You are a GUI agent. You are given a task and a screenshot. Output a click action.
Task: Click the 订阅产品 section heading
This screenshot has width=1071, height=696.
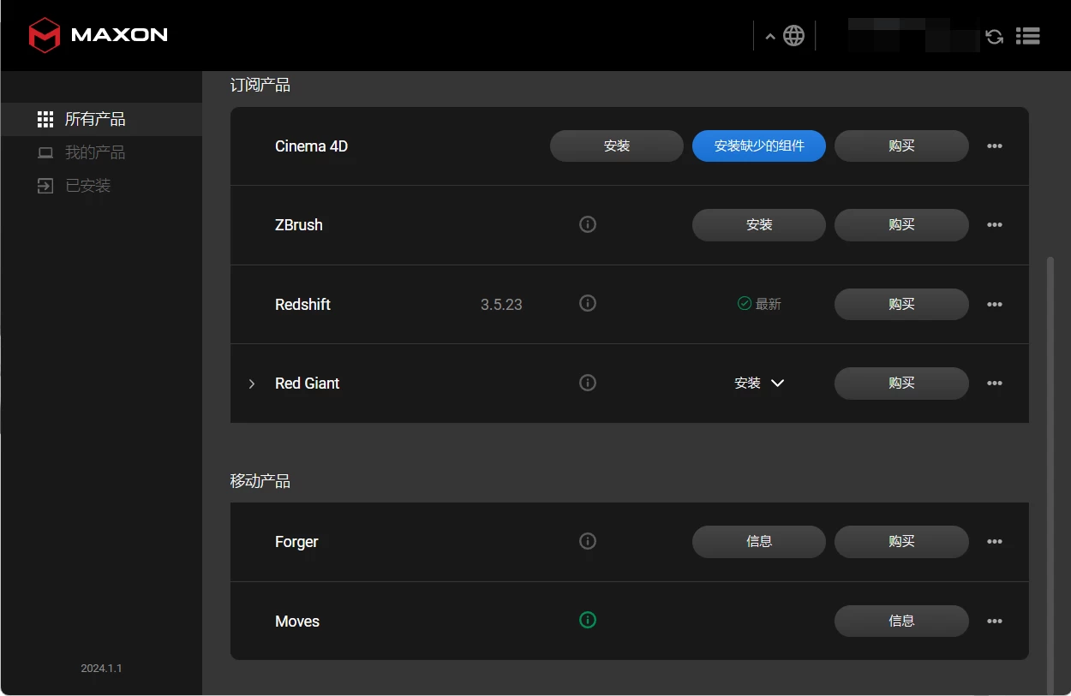pyautogui.click(x=260, y=86)
